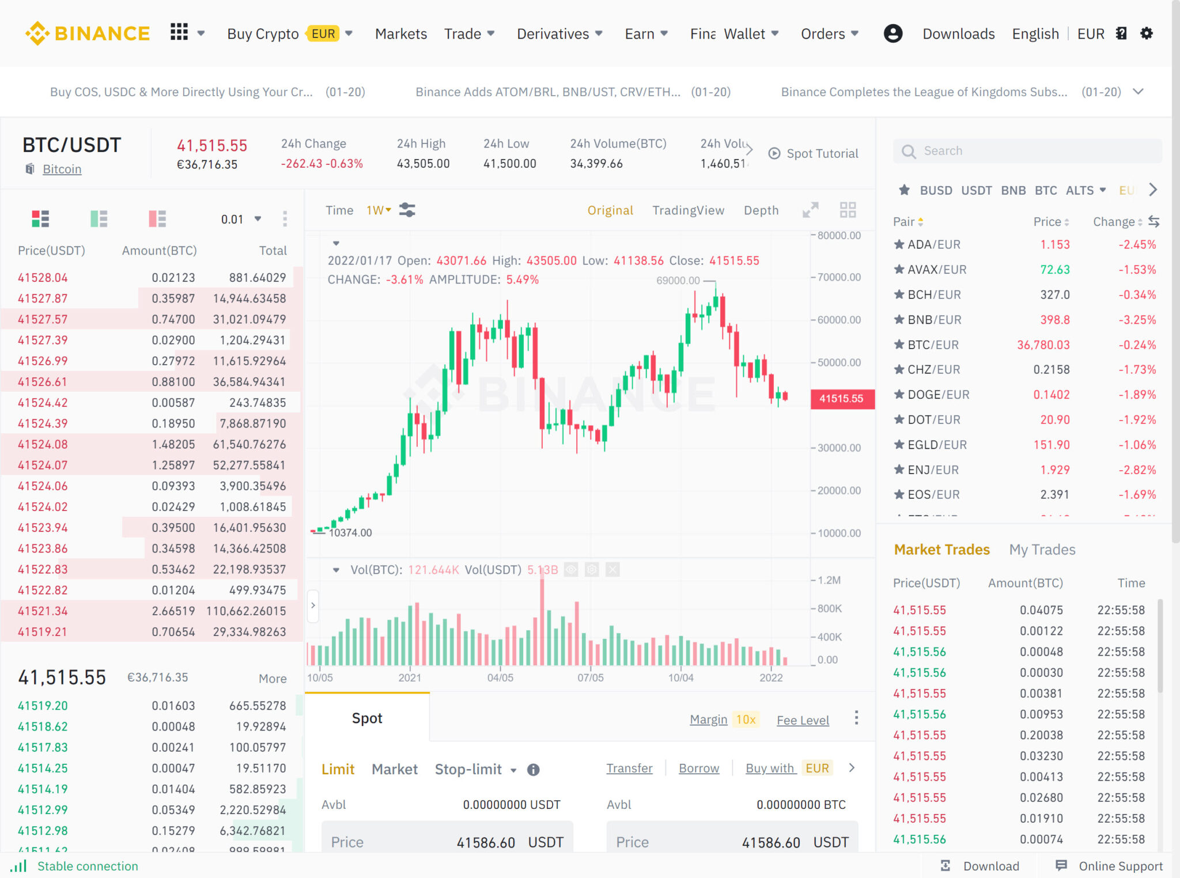Screen dimensions: 1180x878
Task: Show buy orders only view
Action: click(x=99, y=219)
